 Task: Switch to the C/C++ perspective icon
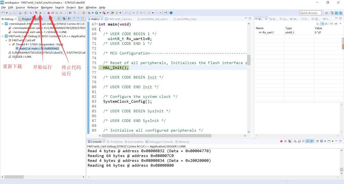click(x=332, y=13)
